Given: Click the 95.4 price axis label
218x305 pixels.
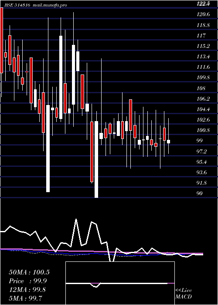Looking at the screenshot, I should [202, 162].
